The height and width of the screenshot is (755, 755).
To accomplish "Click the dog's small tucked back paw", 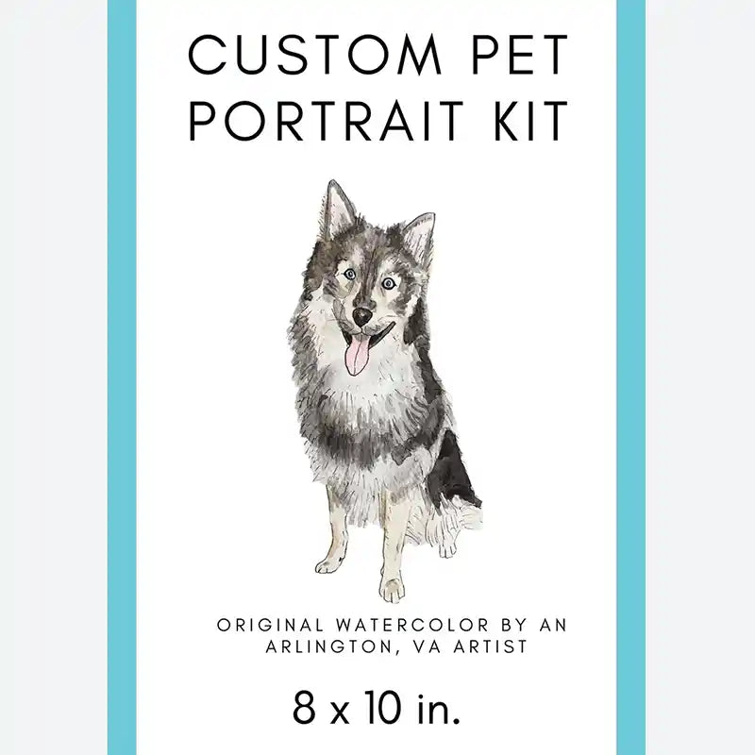I will click(x=447, y=547).
